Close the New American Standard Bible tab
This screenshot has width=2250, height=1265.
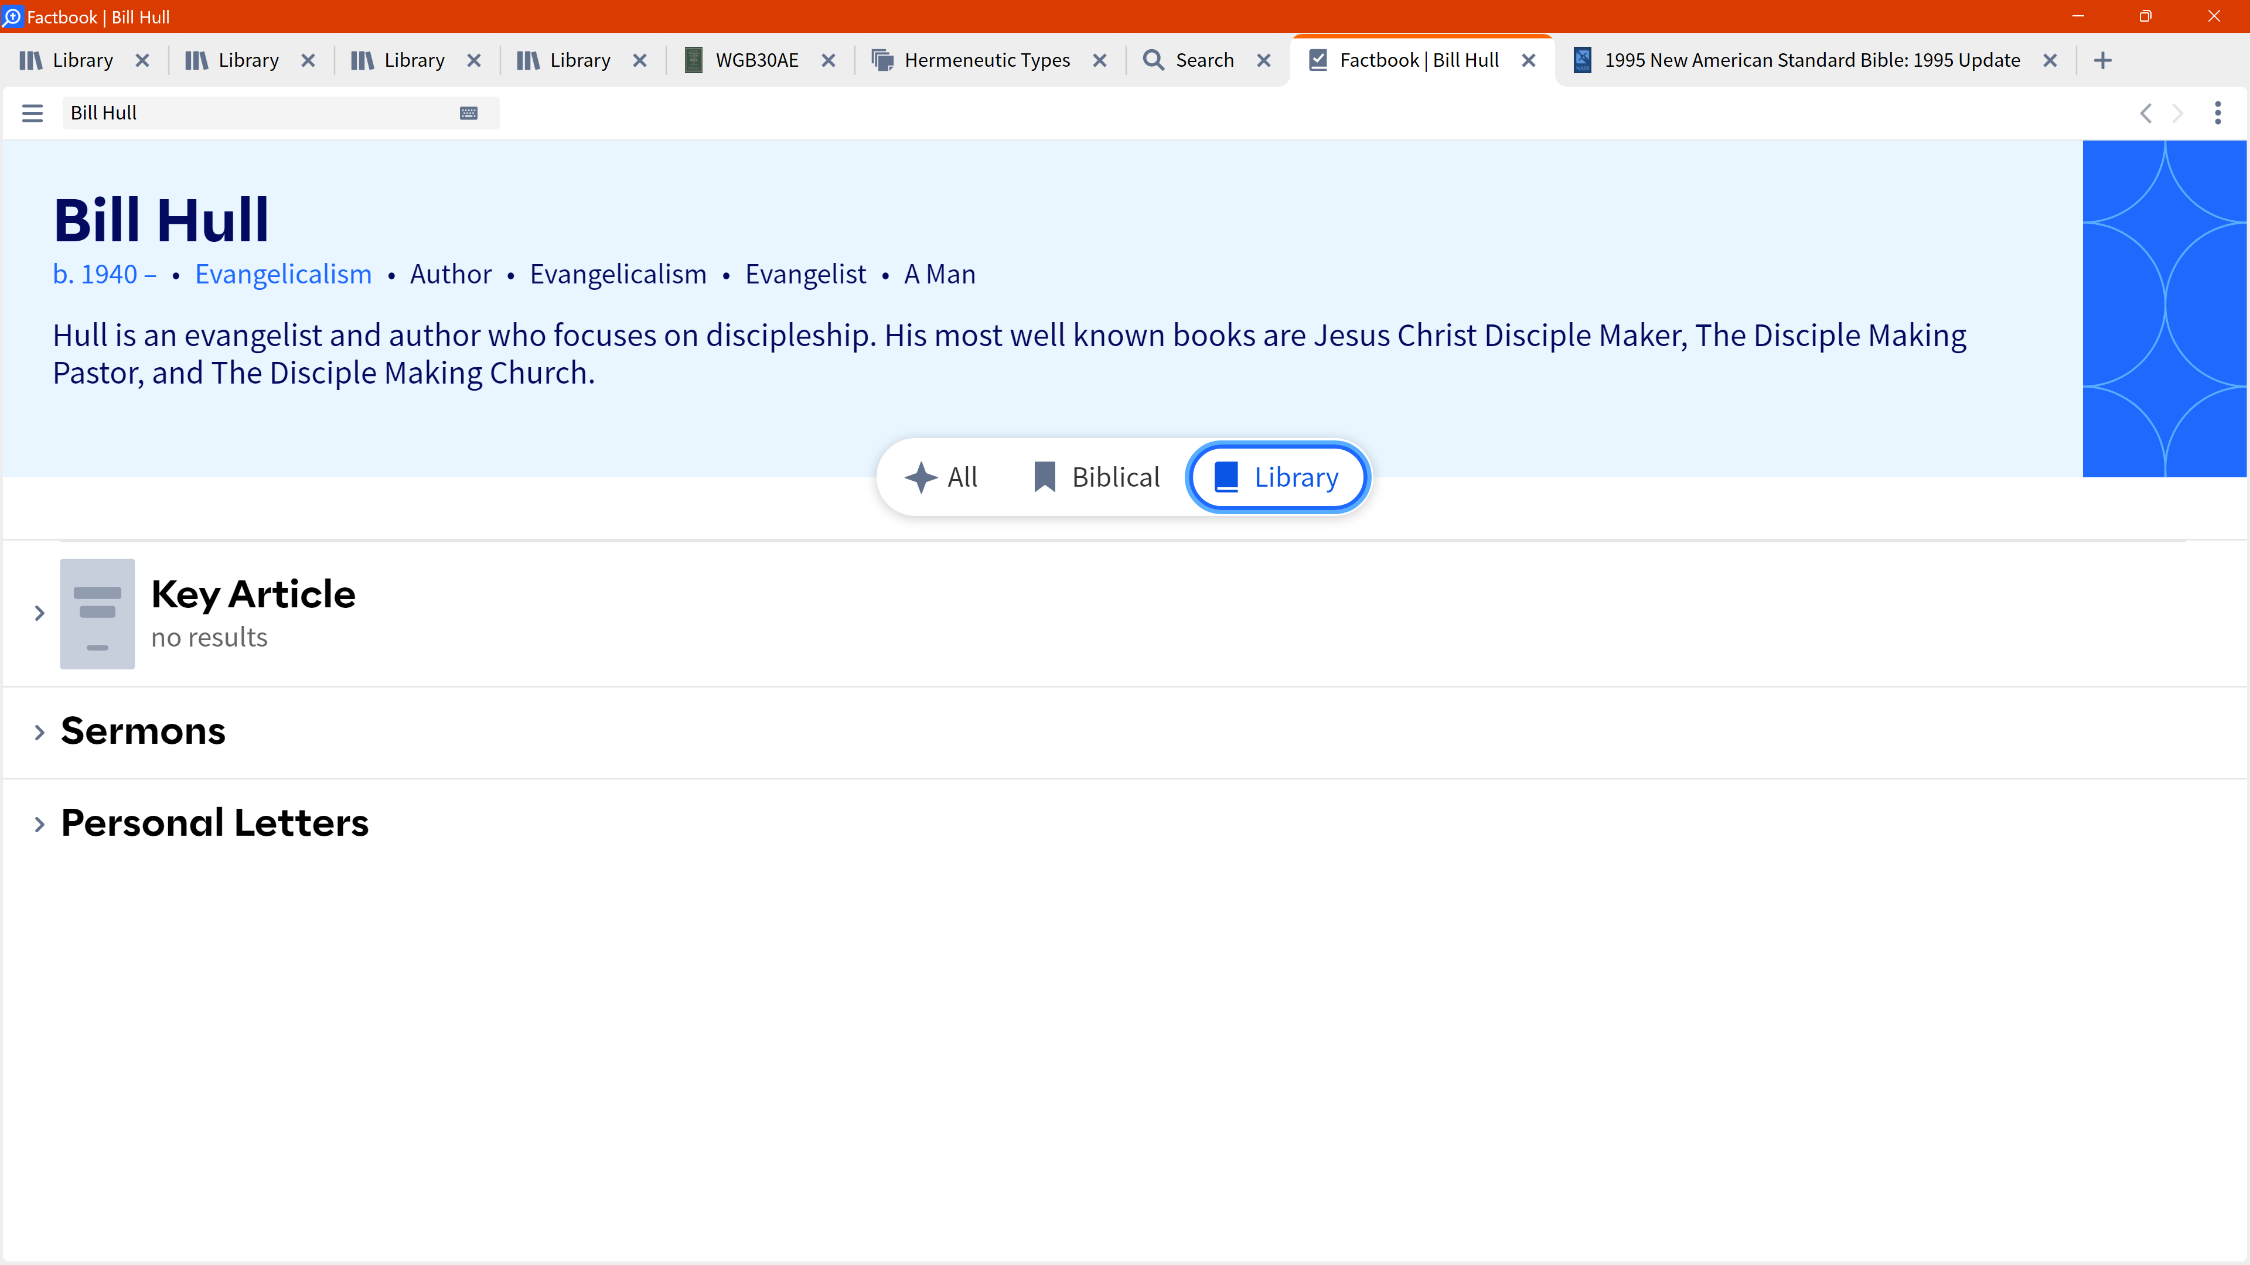(2050, 60)
